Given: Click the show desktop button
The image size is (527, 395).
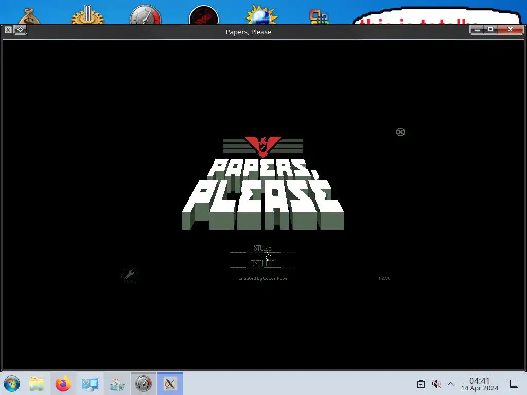Looking at the screenshot, I should [x=514, y=384].
